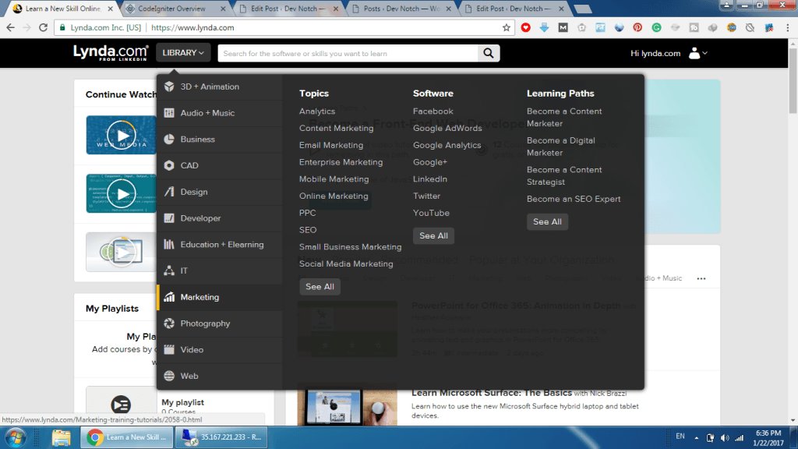Select the Developer category in menu
798x449 pixels.
click(219, 218)
